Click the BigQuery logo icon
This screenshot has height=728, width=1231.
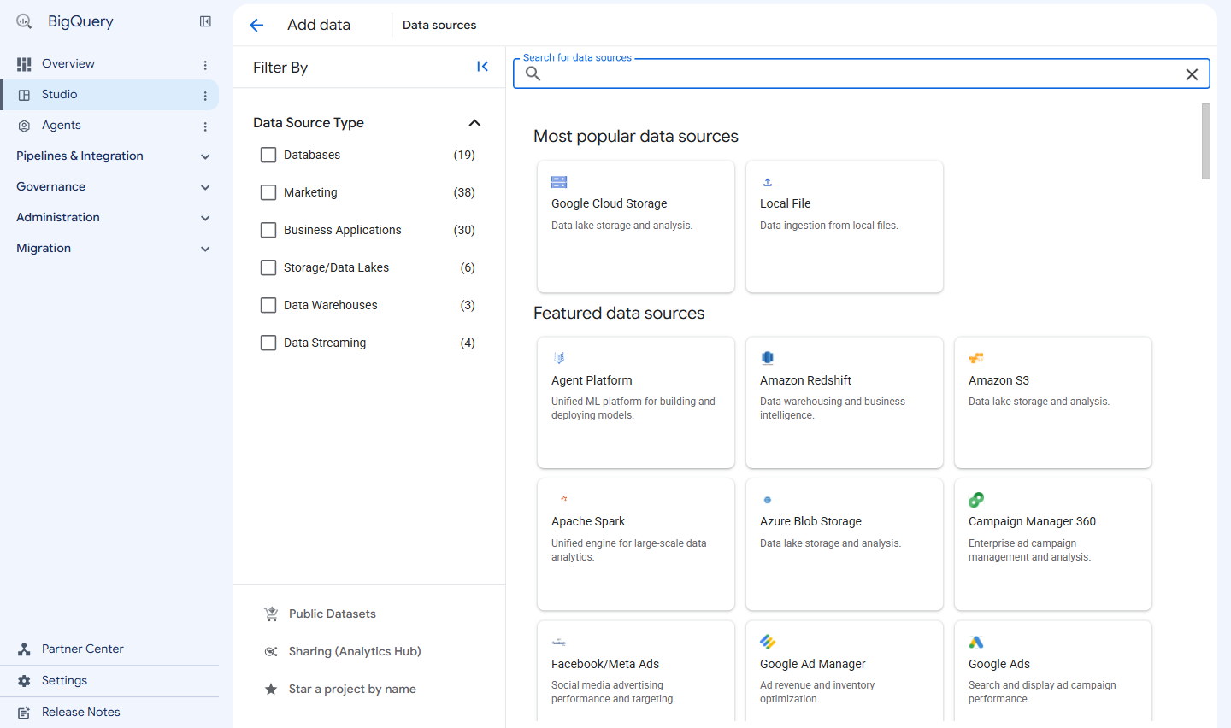click(24, 21)
